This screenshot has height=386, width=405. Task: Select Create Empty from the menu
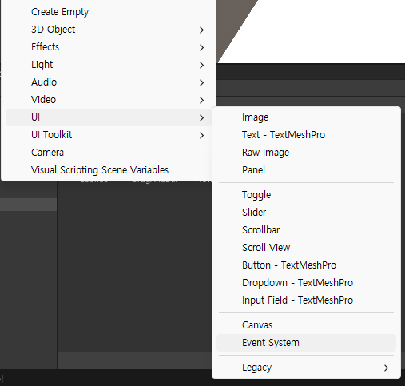[x=109, y=12]
